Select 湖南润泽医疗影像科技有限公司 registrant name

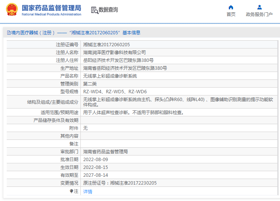coord(114,53)
